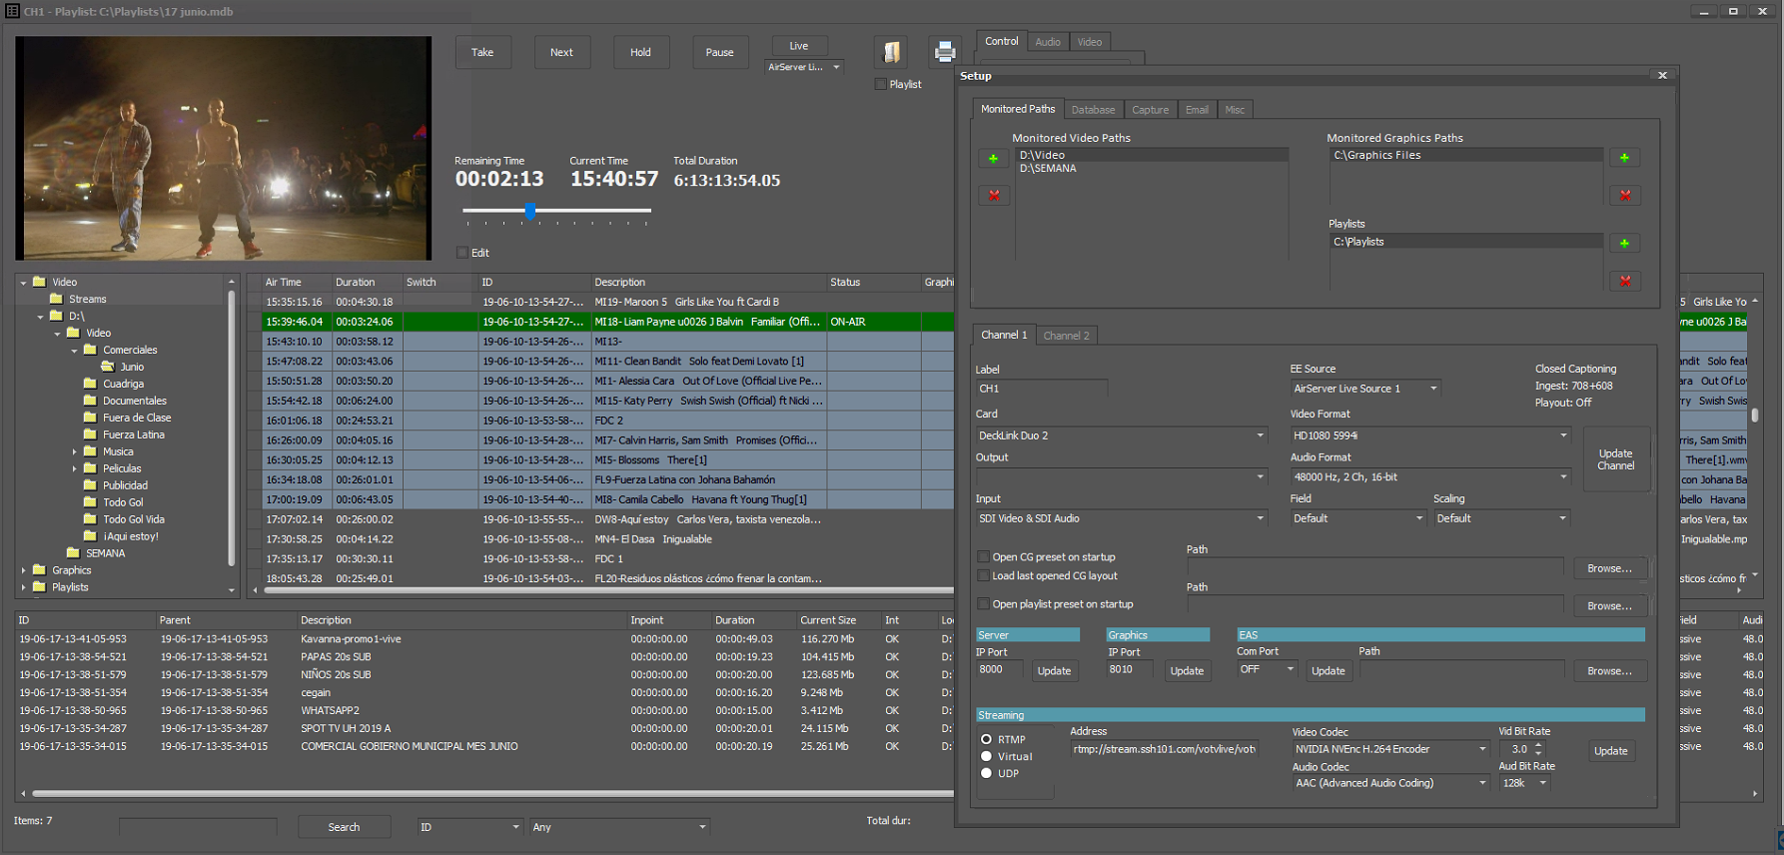This screenshot has width=1784, height=855.
Task: Add a monitored graphics path
Action: 1624,158
